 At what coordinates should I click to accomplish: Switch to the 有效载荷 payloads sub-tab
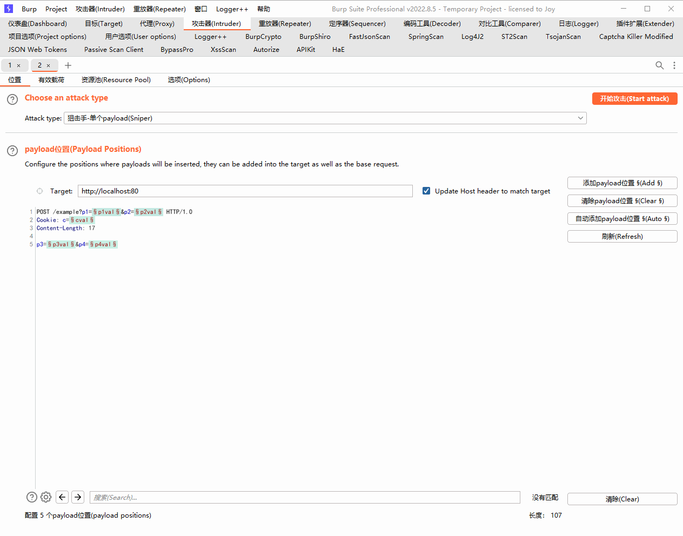(x=51, y=80)
